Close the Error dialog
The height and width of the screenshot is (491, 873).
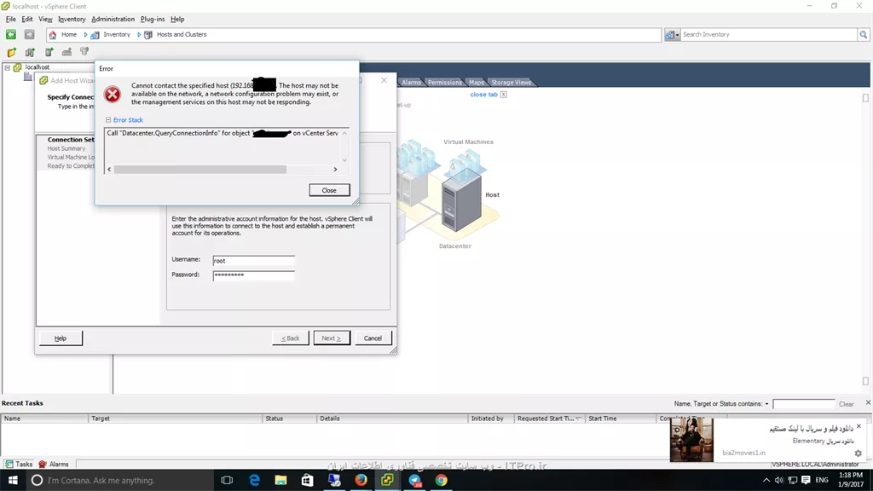[329, 190]
